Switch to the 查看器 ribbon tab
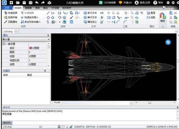 (x=28, y=8)
